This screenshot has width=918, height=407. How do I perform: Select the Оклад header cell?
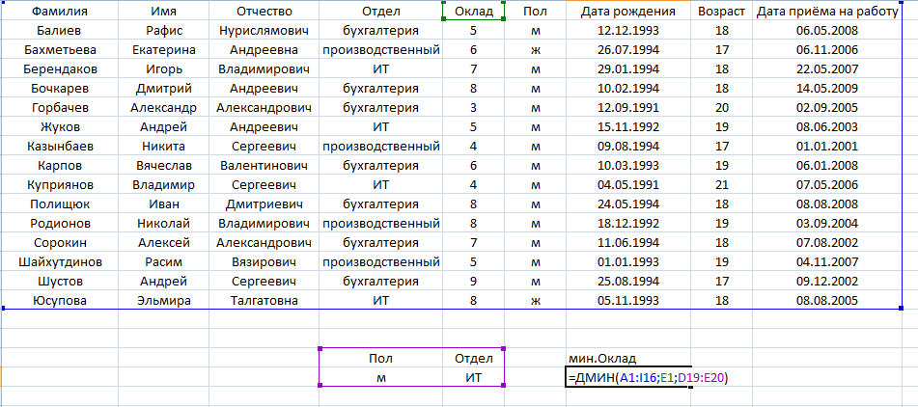(473, 12)
